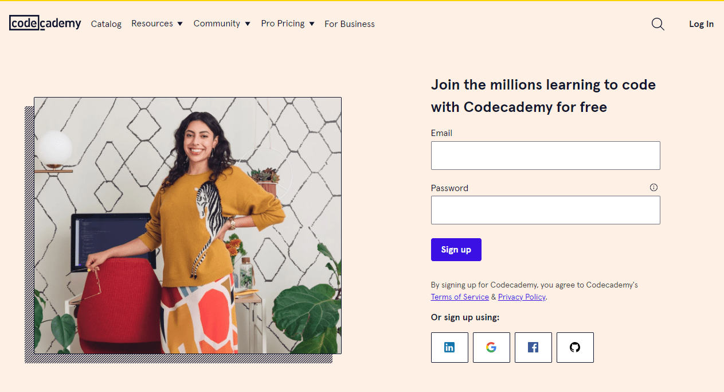Sign up using the LinkedIn icon

449,347
